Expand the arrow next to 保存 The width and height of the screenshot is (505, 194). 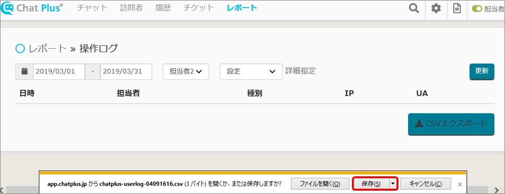(393, 184)
